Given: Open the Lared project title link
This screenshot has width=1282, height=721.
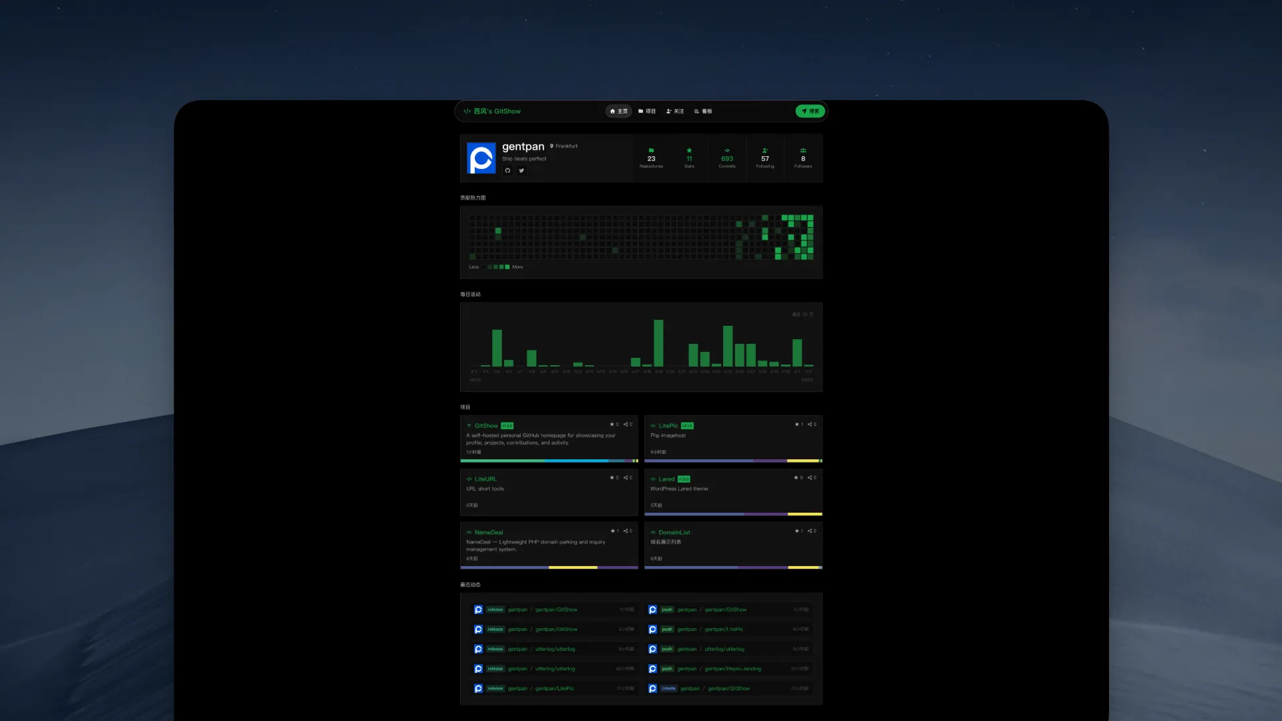Looking at the screenshot, I should pos(666,479).
